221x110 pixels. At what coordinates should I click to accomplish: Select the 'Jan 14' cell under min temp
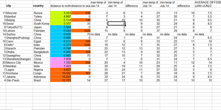click(116, 6)
